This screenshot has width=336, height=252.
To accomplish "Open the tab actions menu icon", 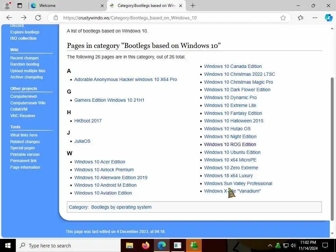I will (x=20, y=6).
